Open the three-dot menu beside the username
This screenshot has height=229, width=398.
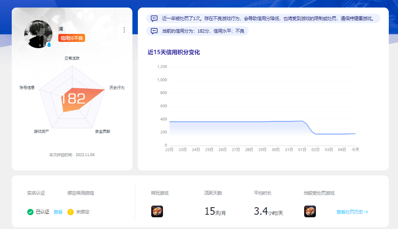click(124, 30)
